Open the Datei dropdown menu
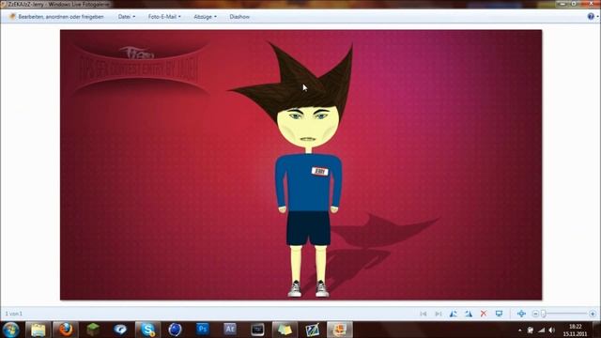Viewport: 601px width, 338px height. pyautogui.click(x=127, y=17)
